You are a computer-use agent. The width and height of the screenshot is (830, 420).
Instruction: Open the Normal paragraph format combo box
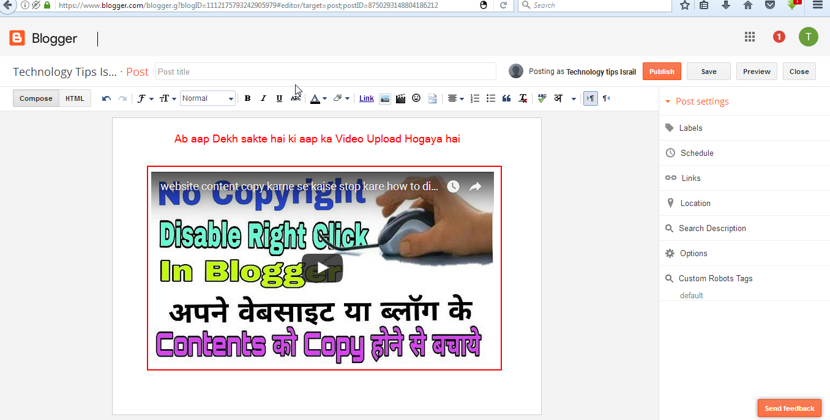coord(207,98)
